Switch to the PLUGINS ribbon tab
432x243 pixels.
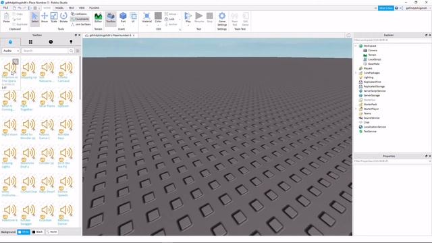tap(94, 7)
